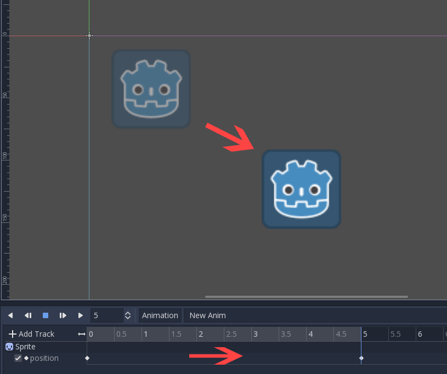Select the position keyframe at time 5
The width and height of the screenshot is (447, 374).
coord(361,358)
